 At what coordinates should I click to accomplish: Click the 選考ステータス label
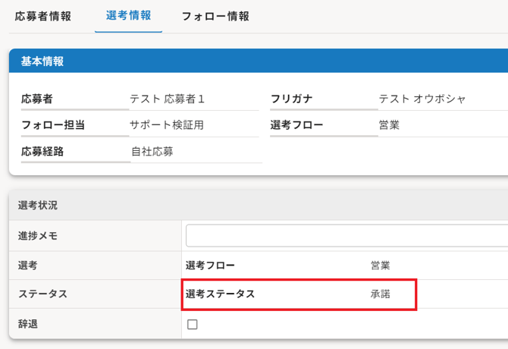click(x=221, y=294)
